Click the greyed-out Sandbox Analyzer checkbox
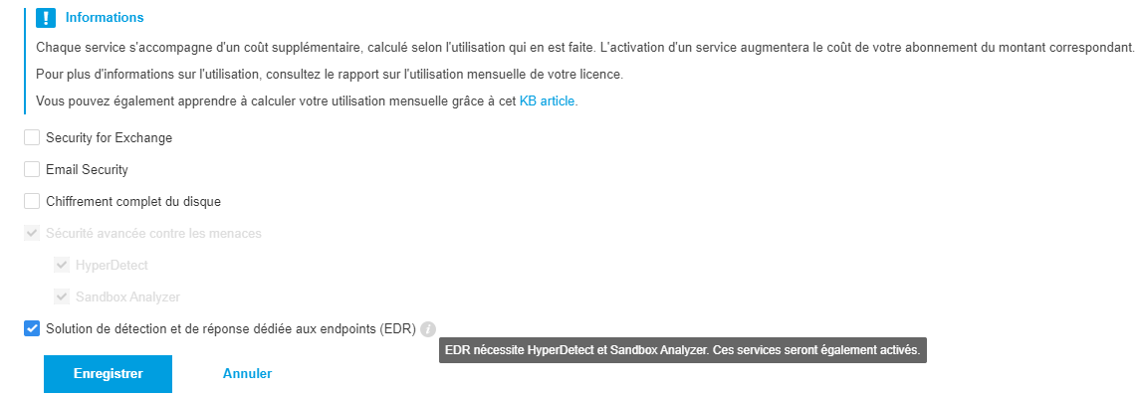 [62, 296]
